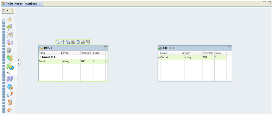Screen dimensions: 273x115
Task: Minimize the OUTPUT transformation box
Action: [x=229, y=47]
